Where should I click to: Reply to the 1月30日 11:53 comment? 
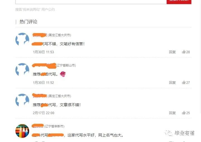coord(172,52)
